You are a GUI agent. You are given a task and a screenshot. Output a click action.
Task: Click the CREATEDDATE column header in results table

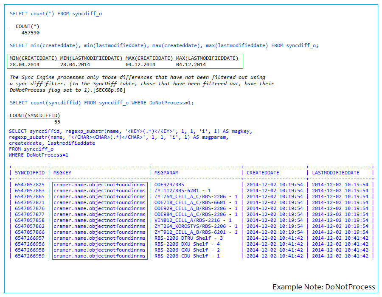263,173
